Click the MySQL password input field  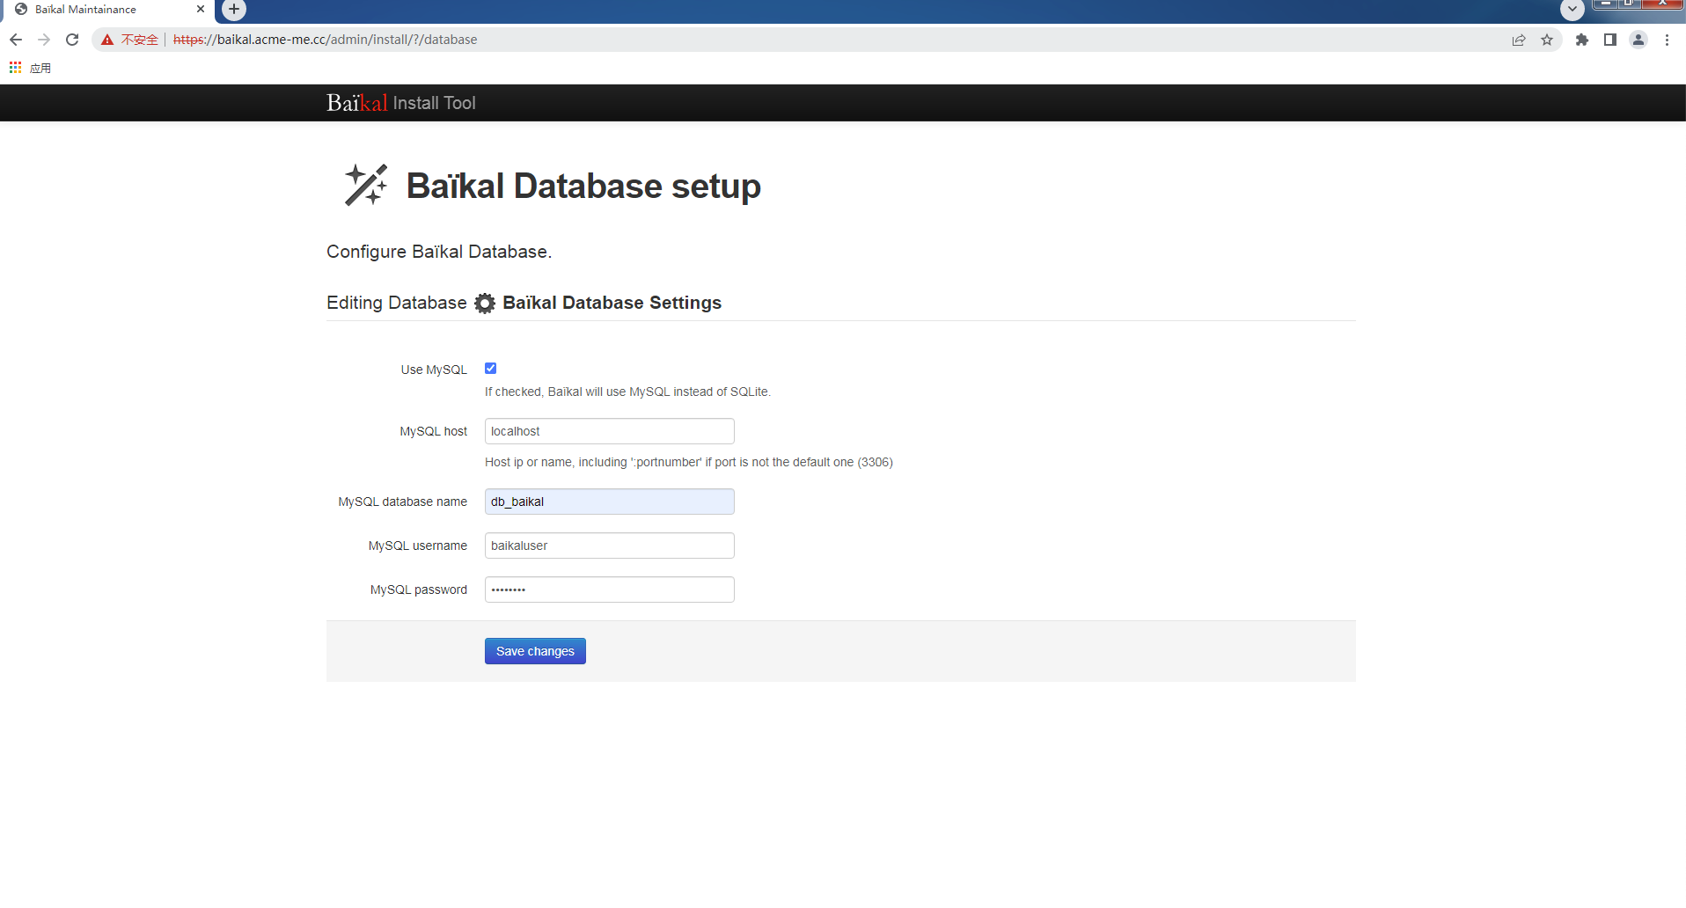click(610, 589)
